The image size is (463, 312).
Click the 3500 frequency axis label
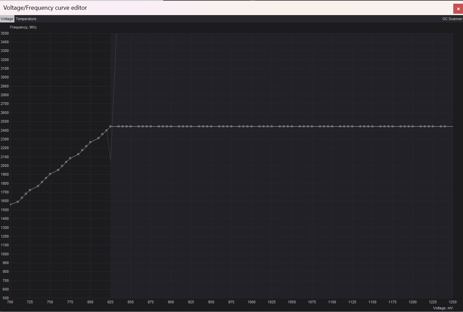[x=5, y=33]
